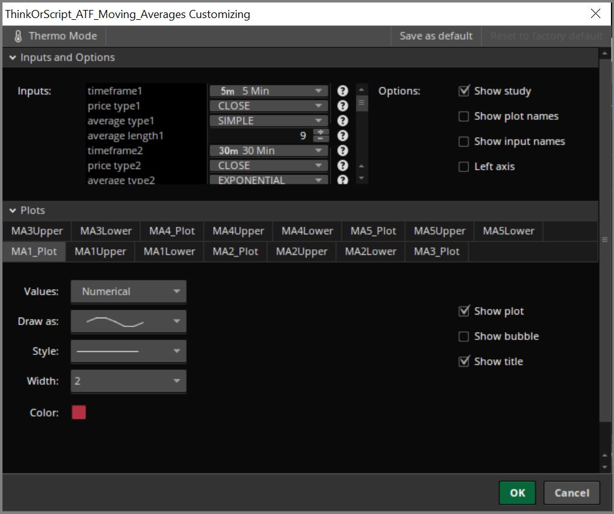
Task: Enable Show plot names checkbox
Action: (x=464, y=116)
